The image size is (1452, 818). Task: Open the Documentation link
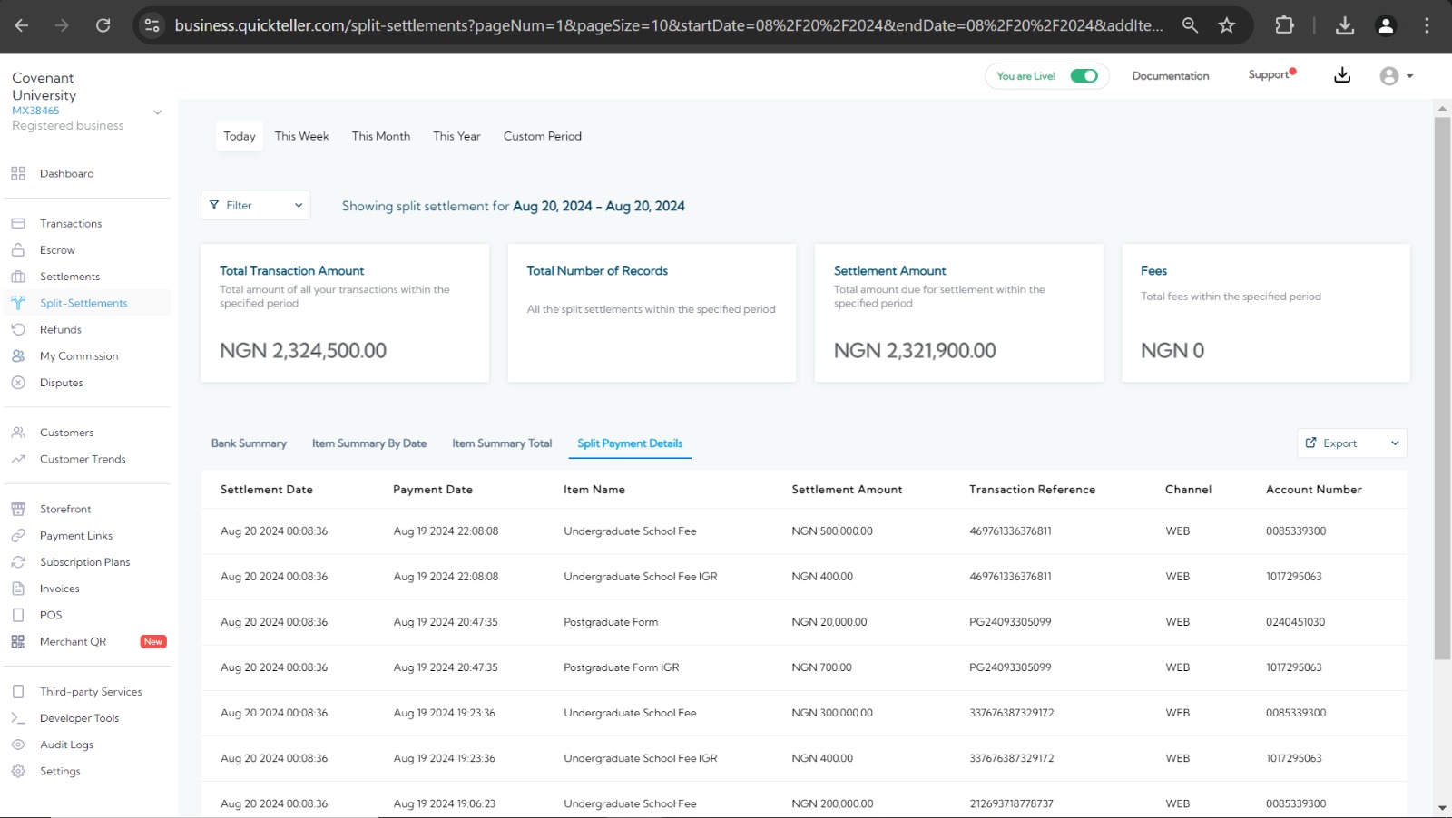(x=1170, y=76)
